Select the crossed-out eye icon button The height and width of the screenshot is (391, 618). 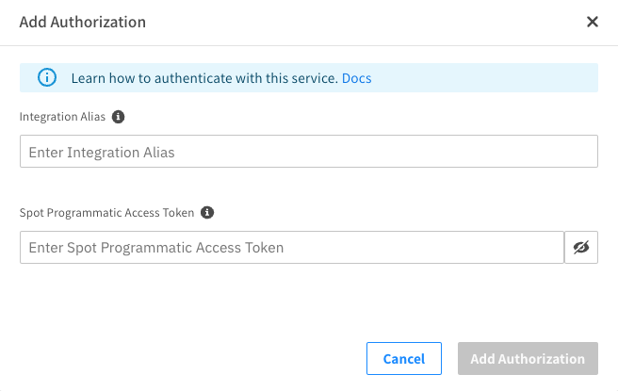pos(581,248)
